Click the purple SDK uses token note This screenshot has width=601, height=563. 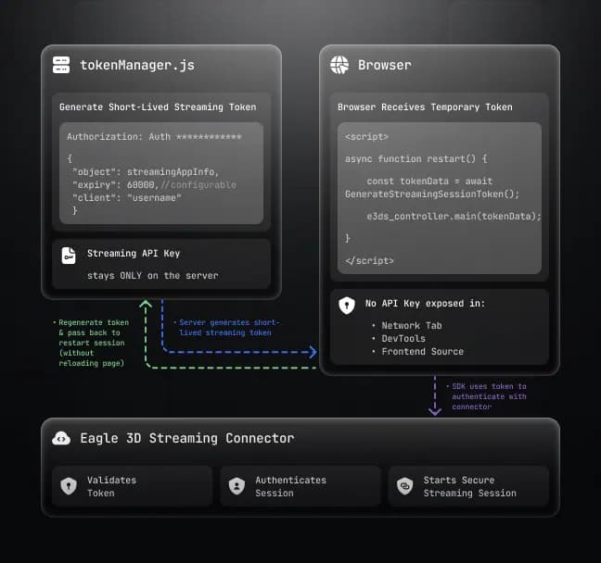[488, 396]
